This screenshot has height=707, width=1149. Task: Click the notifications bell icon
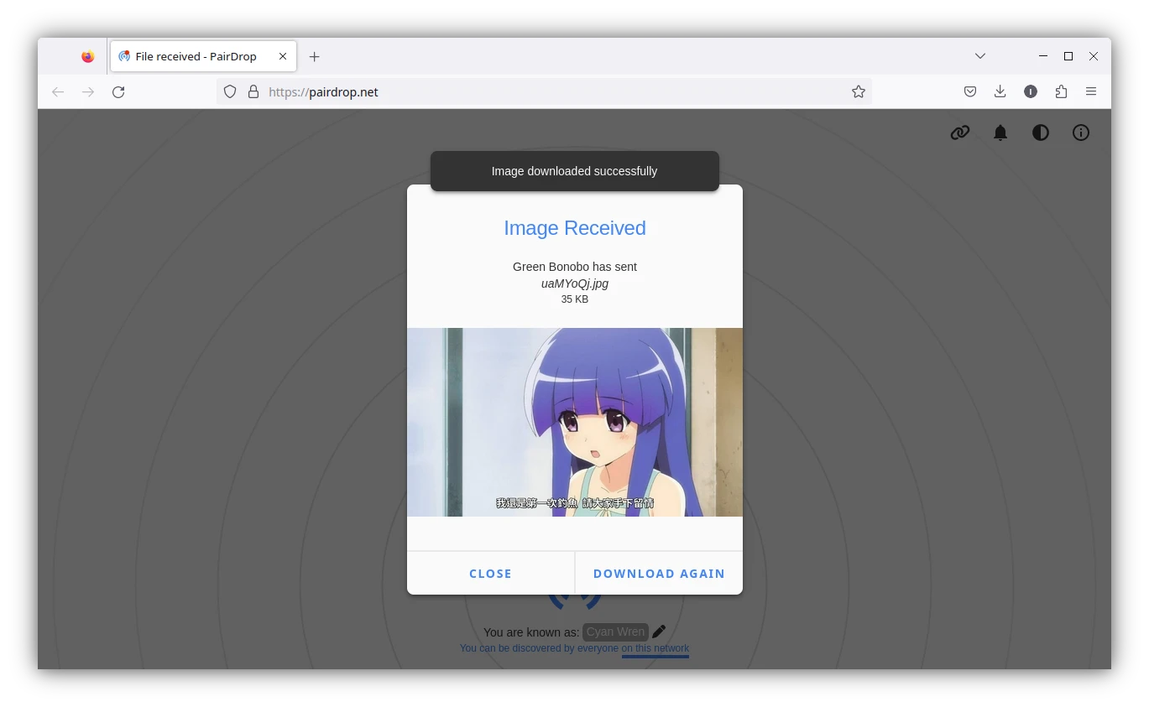point(1000,133)
